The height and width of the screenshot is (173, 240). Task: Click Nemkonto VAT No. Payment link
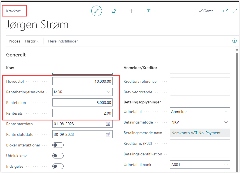point(196,133)
